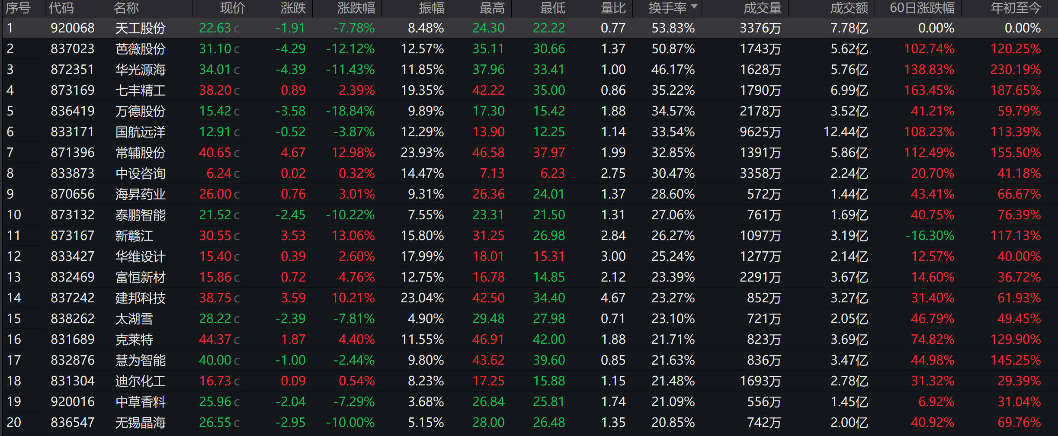Image resolution: width=1058 pixels, height=436 pixels.
Task: Click stock code 920016
Action: (x=72, y=402)
